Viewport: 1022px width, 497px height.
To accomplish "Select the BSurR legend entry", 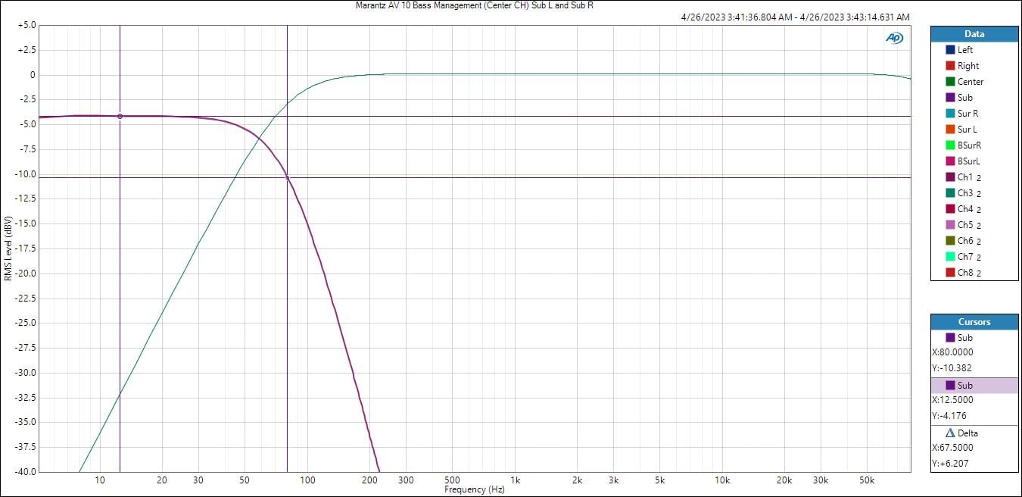I will pos(968,145).
